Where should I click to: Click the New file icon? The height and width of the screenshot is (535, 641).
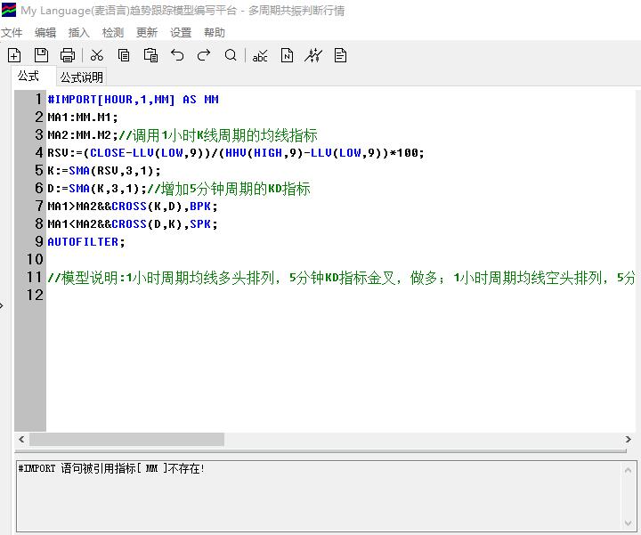pyautogui.click(x=14, y=55)
